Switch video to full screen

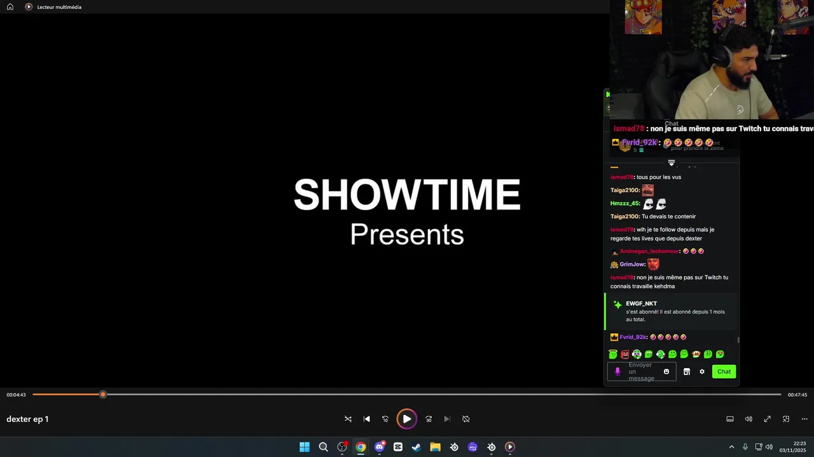coord(768,419)
